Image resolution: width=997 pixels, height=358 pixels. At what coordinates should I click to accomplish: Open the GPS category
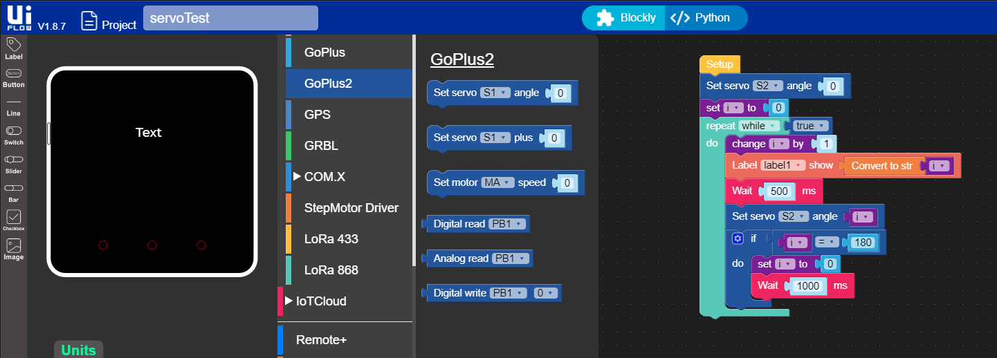point(349,115)
